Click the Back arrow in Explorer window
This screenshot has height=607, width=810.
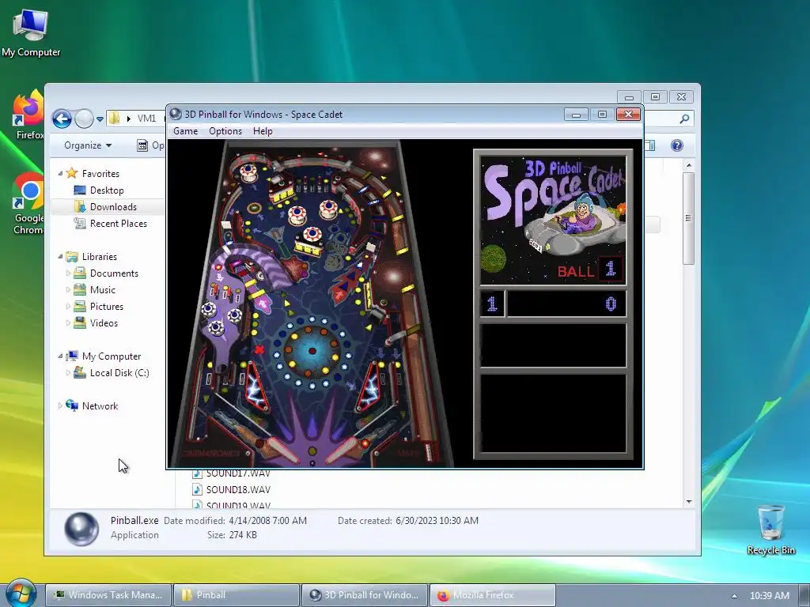(62, 119)
